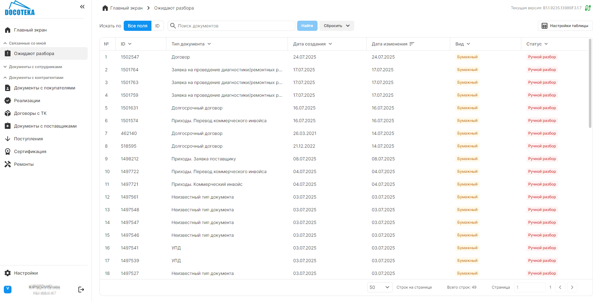Collapse the sidebar with double-chevron icon

click(x=82, y=7)
